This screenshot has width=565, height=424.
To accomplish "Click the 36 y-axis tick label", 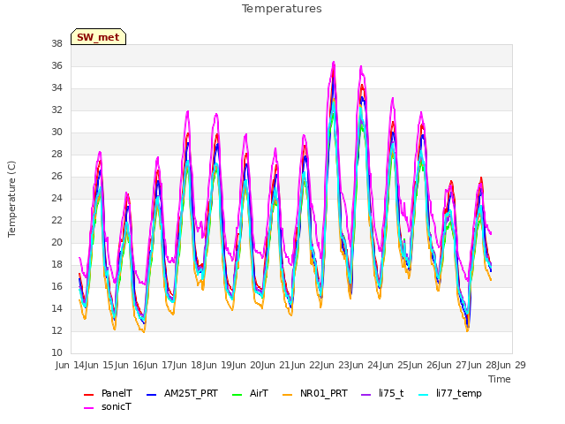I will click(x=56, y=65).
